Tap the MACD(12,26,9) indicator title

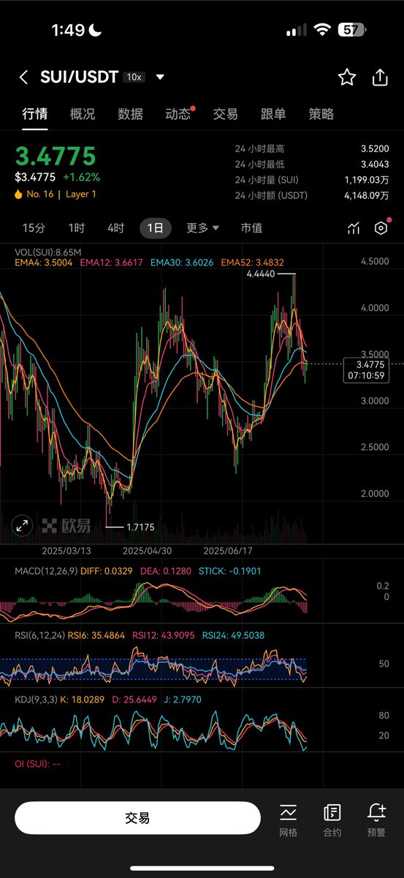(x=47, y=571)
